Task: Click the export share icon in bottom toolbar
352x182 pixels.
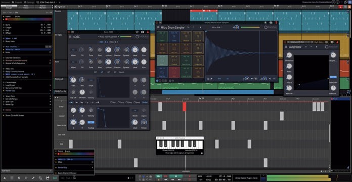Action: [x=48, y=178]
